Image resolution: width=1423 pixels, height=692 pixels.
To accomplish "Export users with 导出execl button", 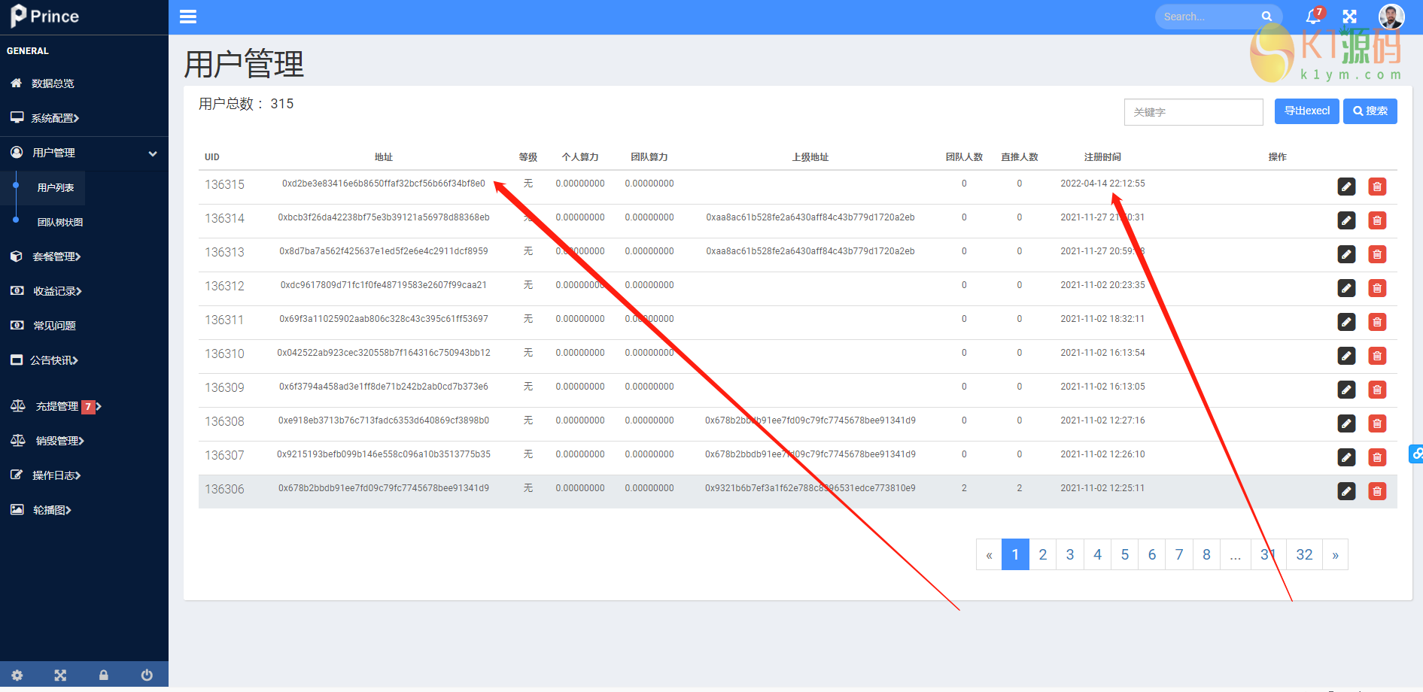I will 1306,111.
